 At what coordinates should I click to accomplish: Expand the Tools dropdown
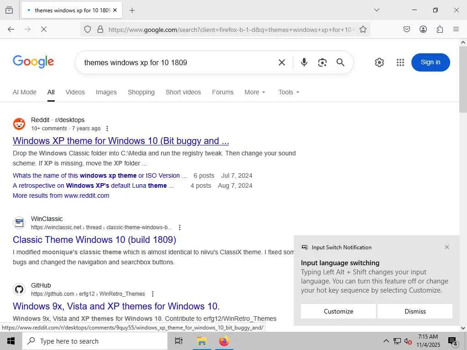289,92
